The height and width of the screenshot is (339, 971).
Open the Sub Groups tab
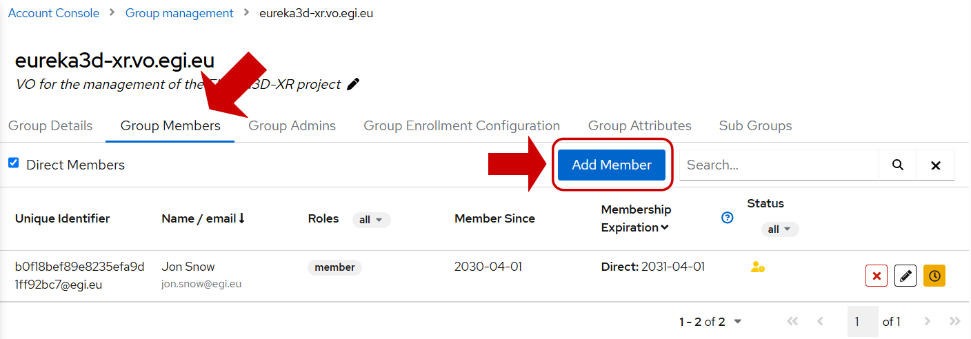(x=756, y=126)
